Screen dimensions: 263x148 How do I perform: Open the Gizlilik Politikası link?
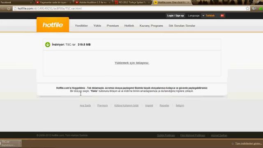(x=166, y=135)
